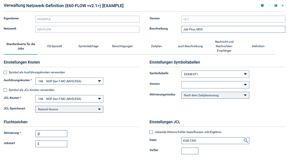Click the Jobstart escape character field
The image size is (287, 160).
coord(51,144)
